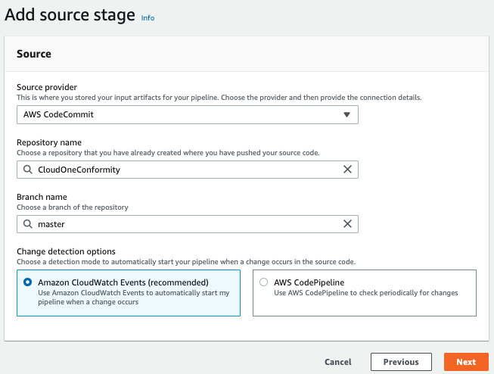The image size is (494, 374).
Task: Choose the Amazon CloudWatch Events option card
Action: click(x=129, y=293)
